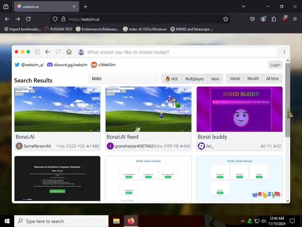Open the discord.gg/websim link

(67, 65)
